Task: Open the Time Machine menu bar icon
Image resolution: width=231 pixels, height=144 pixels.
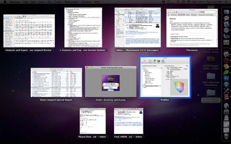Action: click(178, 2)
